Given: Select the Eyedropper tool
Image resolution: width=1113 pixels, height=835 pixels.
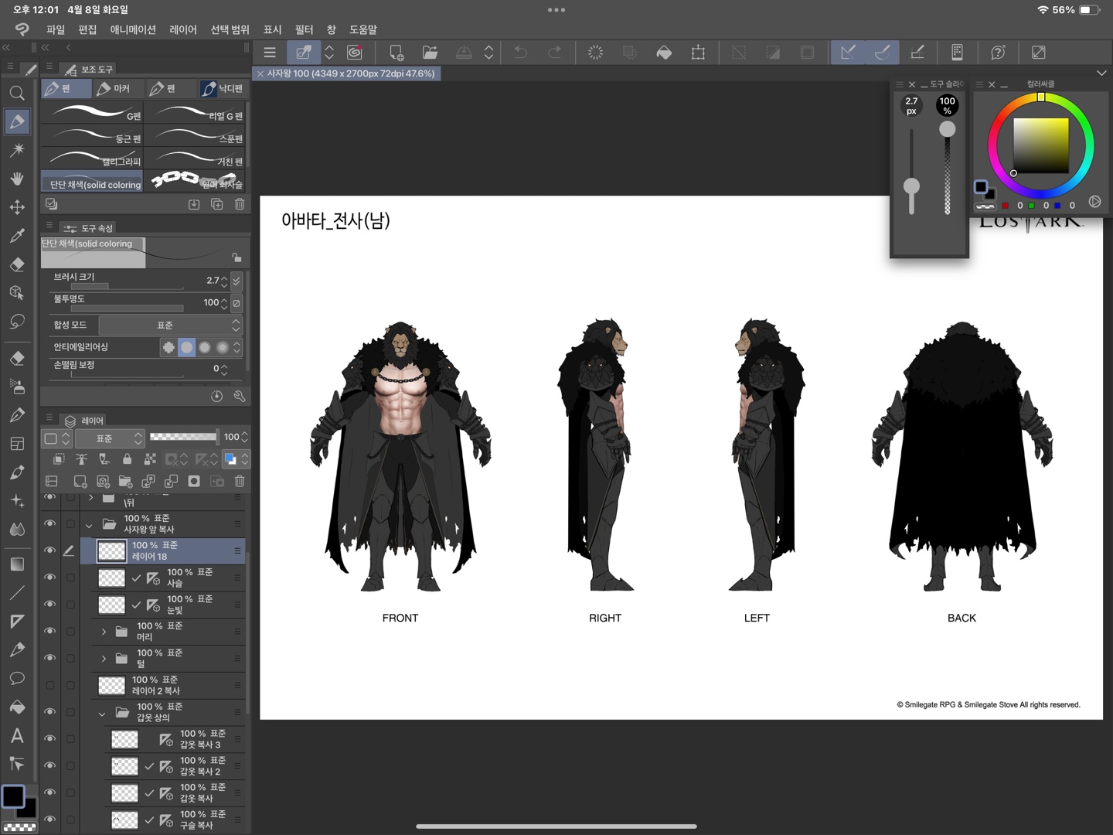Looking at the screenshot, I should [17, 236].
